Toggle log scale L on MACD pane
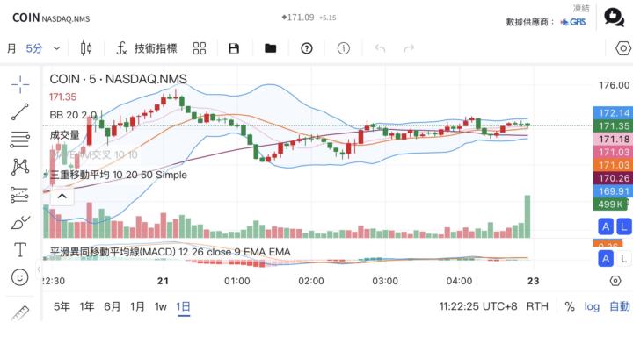 [x=623, y=258]
